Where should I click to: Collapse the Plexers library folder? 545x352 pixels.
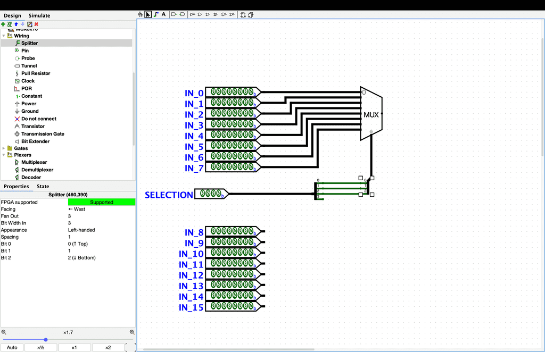tap(4, 155)
